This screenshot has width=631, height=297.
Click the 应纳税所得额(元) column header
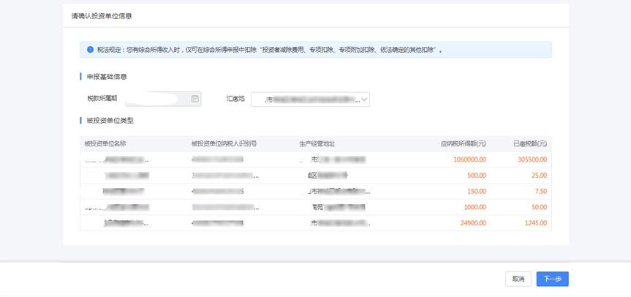[463, 143]
